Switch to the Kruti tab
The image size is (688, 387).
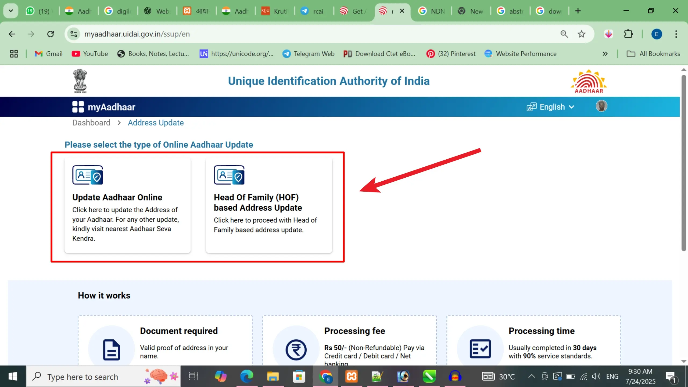pyautogui.click(x=275, y=11)
